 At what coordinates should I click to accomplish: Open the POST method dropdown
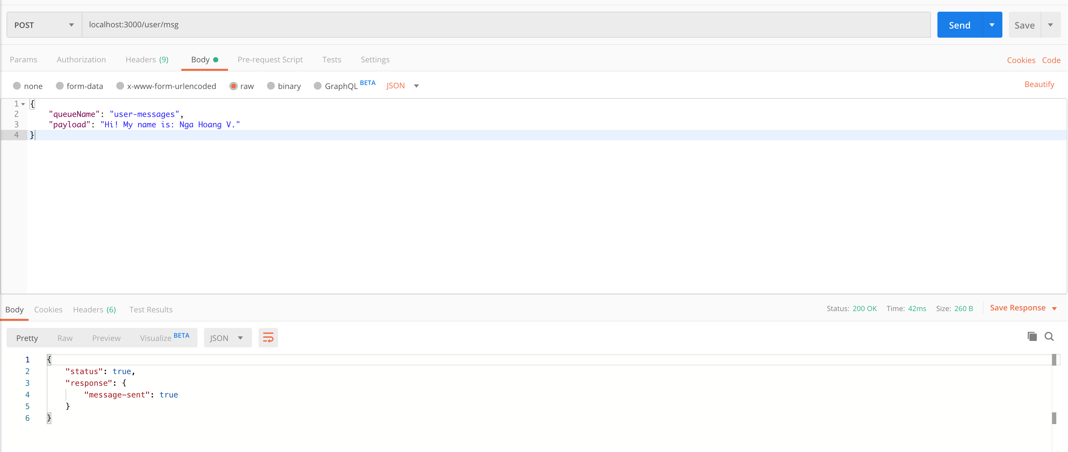point(44,25)
